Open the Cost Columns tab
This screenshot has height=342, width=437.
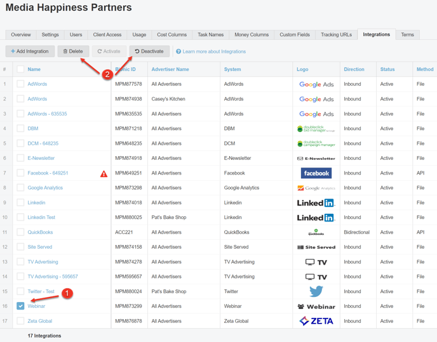(x=171, y=35)
